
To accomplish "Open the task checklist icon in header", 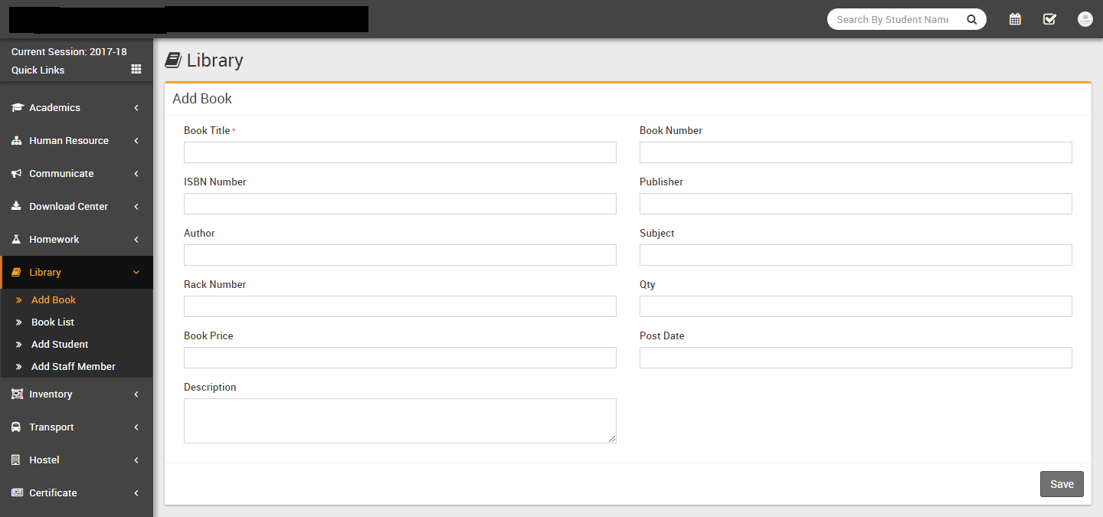I will click(1049, 19).
